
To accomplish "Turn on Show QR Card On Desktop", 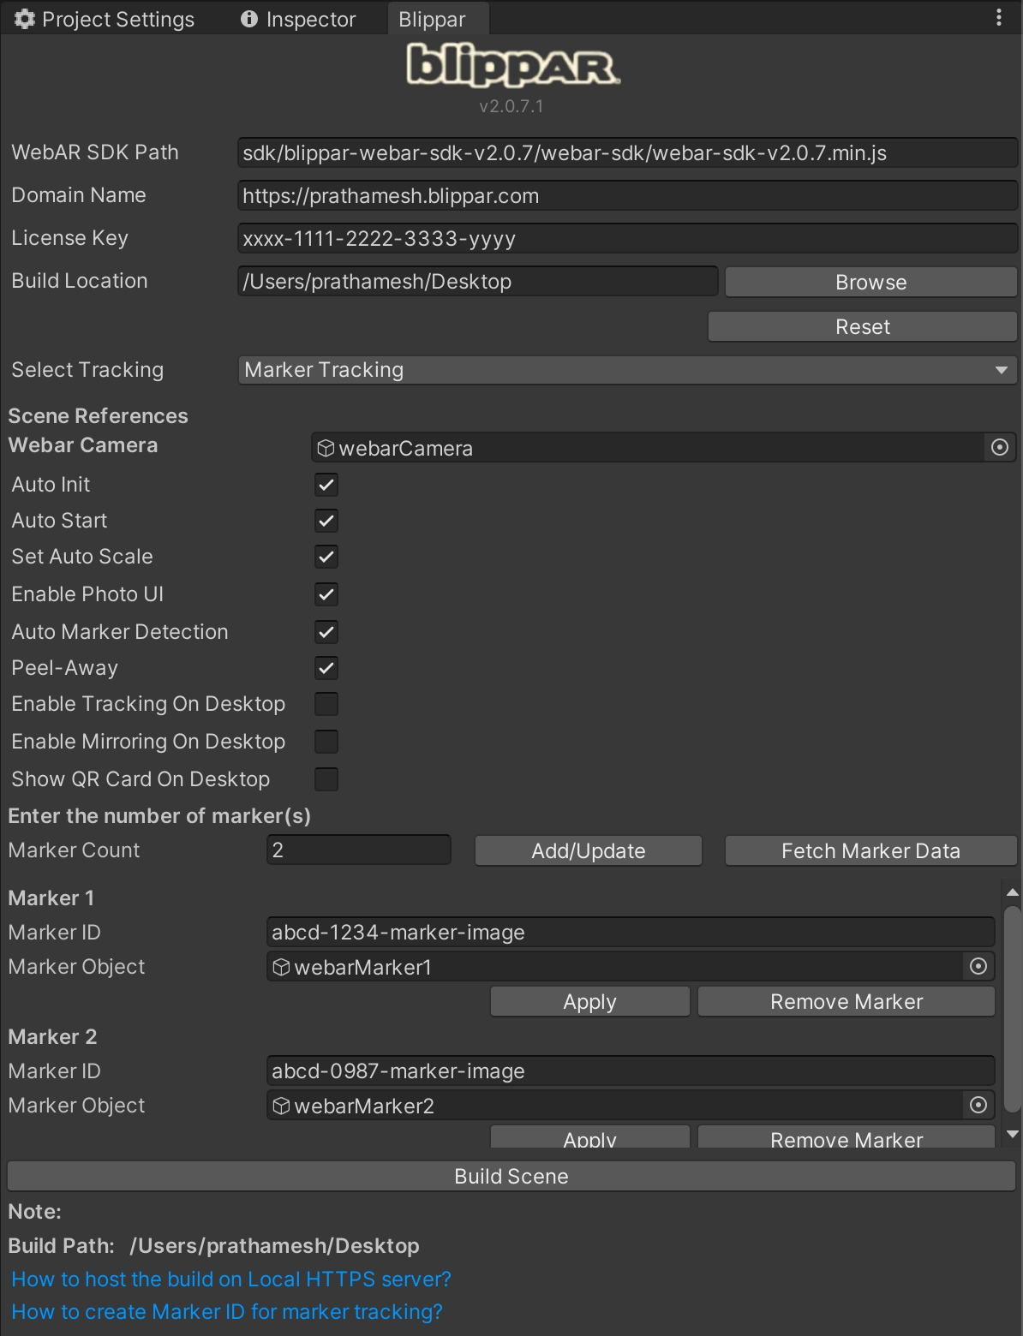I will 326,779.
